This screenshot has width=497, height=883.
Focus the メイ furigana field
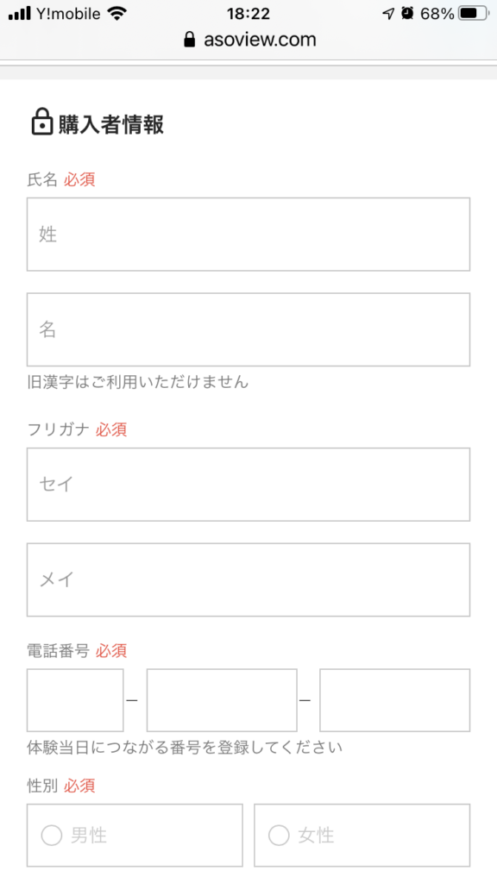click(248, 579)
